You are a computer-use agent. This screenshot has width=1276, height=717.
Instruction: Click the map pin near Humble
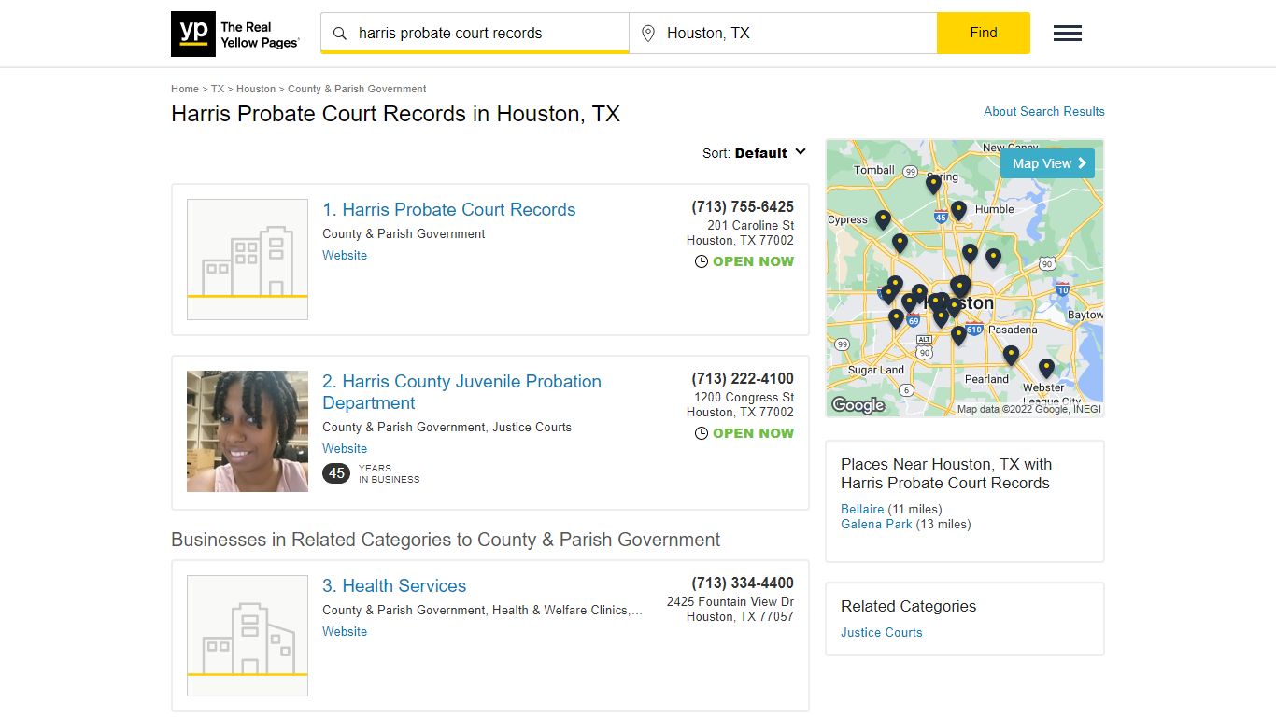pos(958,211)
